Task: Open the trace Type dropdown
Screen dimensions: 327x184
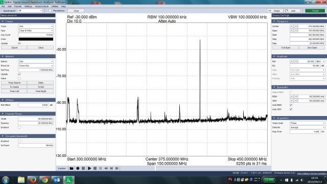Action: tap(36, 31)
